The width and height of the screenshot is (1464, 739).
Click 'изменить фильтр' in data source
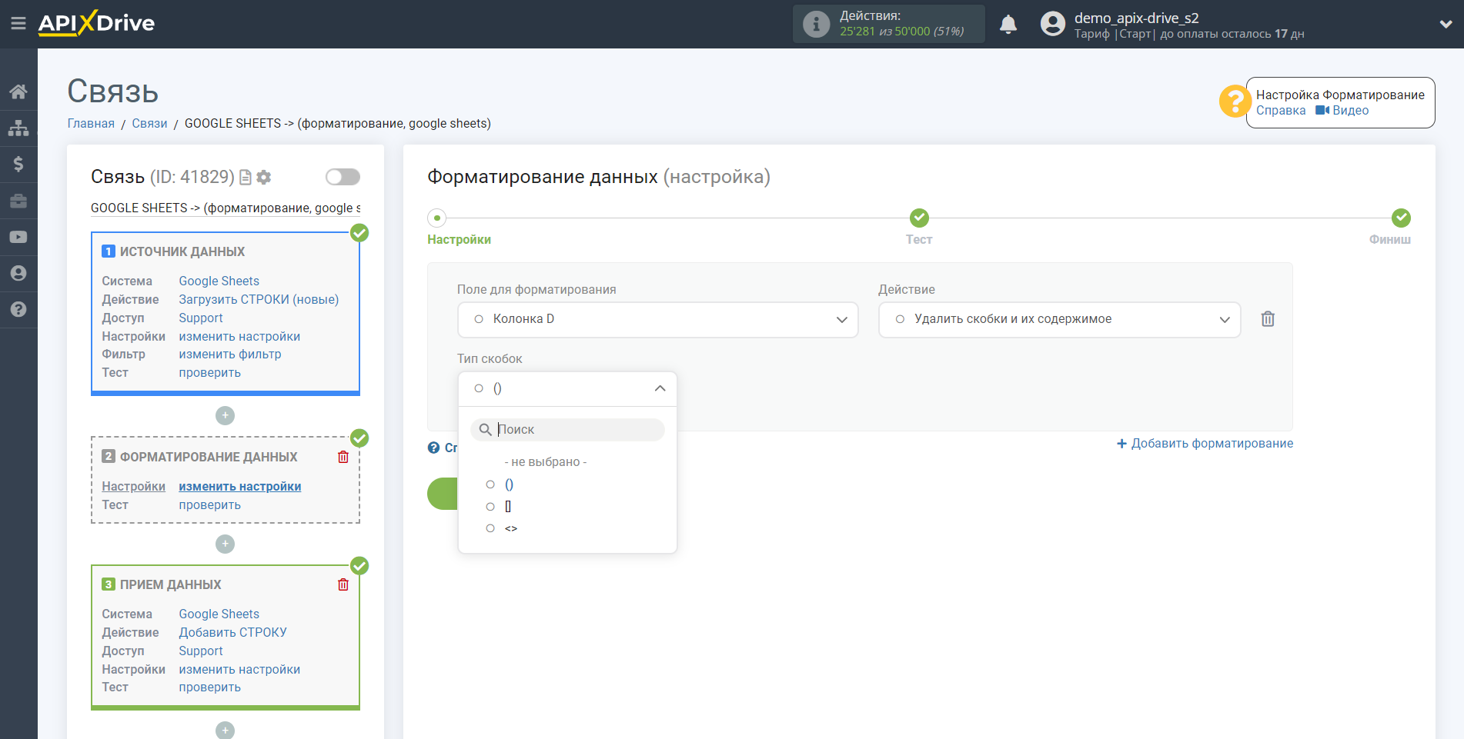point(230,354)
